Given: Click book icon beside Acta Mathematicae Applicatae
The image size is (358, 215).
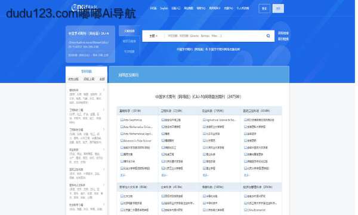Looking at the screenshot, I should click(122, 134).
